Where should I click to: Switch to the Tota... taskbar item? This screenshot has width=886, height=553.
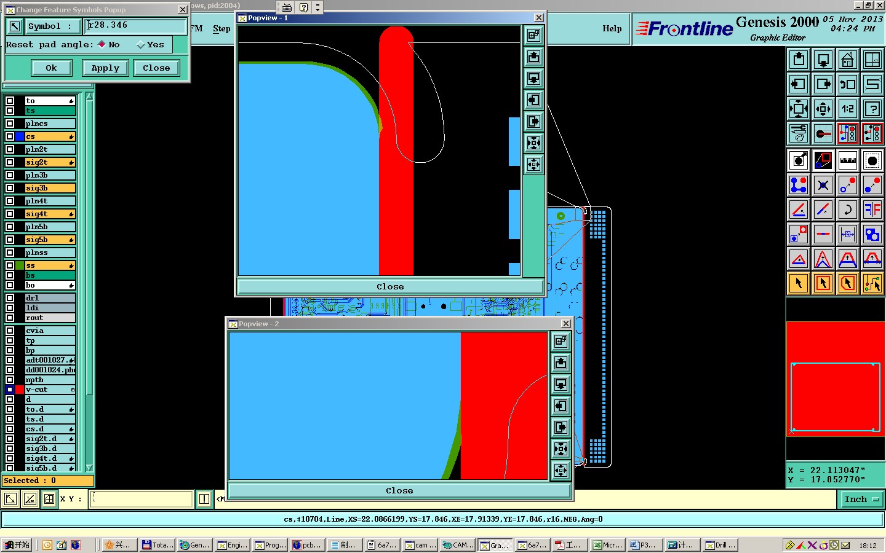(158, 545)
